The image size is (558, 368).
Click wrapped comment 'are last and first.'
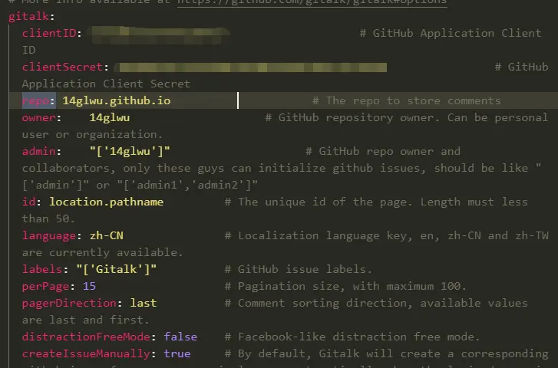[x=85, y=320]
